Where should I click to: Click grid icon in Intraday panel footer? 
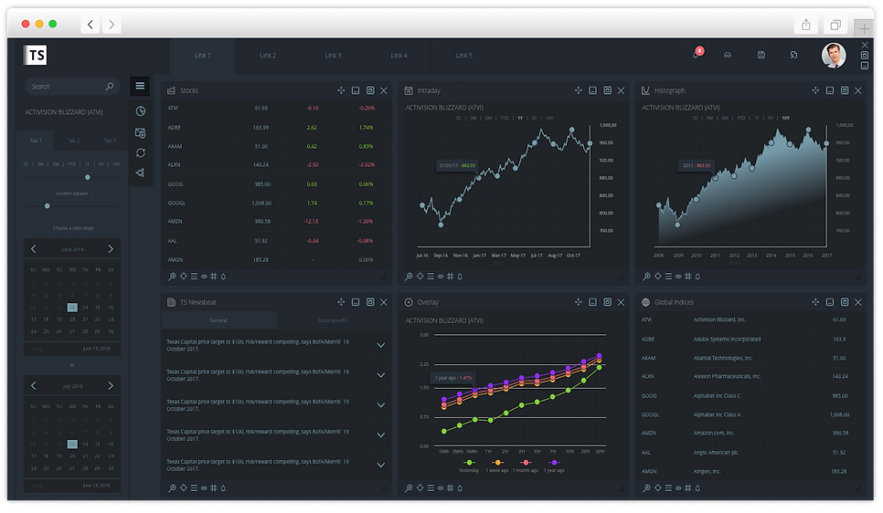[x=450, y=277]
